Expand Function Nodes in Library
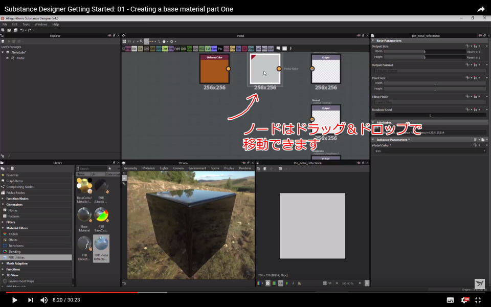 click(3, 199)
